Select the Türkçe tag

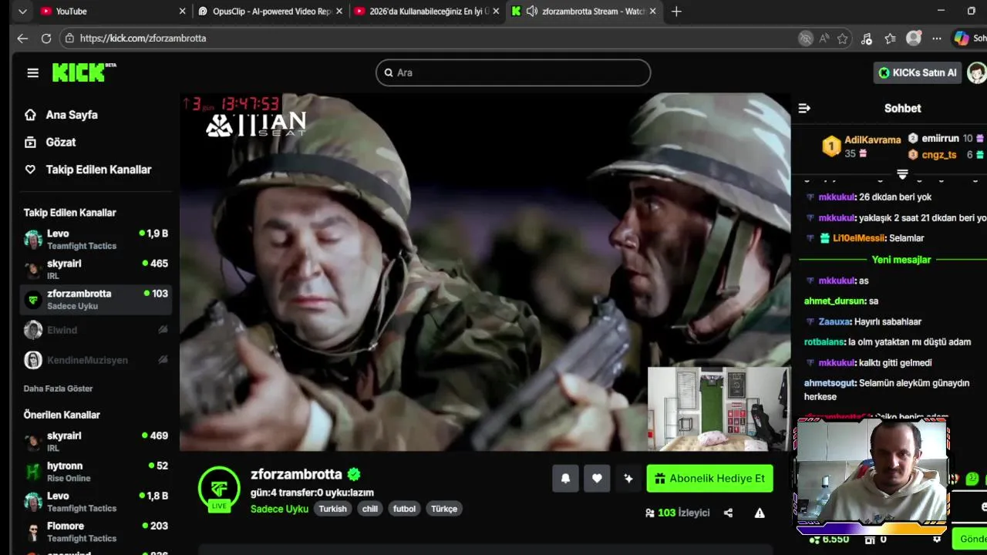[444, 509]
